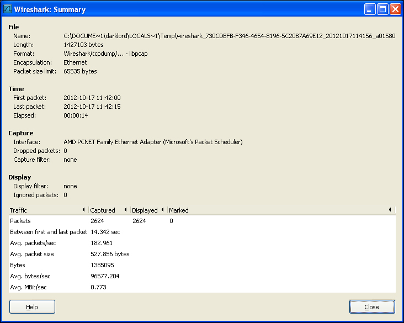Click the capture file name path text
The image size is (404, 323).
(229, 36)
